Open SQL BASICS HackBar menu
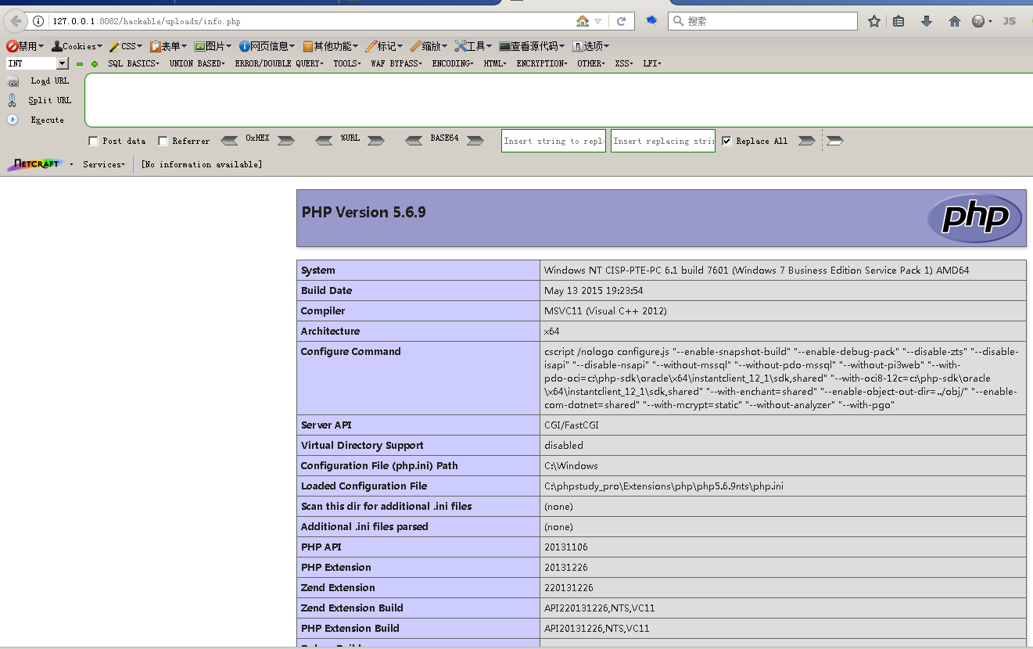 pos(134,63)
